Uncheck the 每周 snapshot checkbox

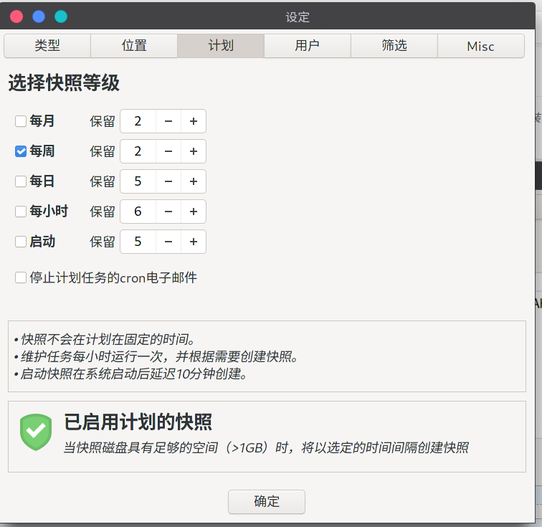click(21, 151)
